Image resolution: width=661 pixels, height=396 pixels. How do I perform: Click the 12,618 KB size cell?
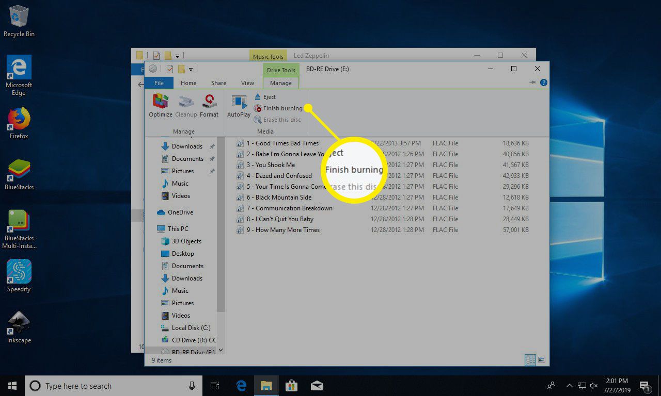point(516,197)
